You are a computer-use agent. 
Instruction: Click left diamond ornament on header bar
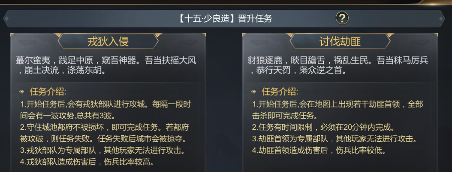pyautogui.click(x=6, y=19)
